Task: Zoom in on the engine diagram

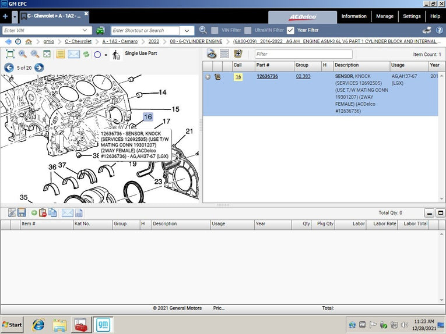Action: tap(23, 54)
